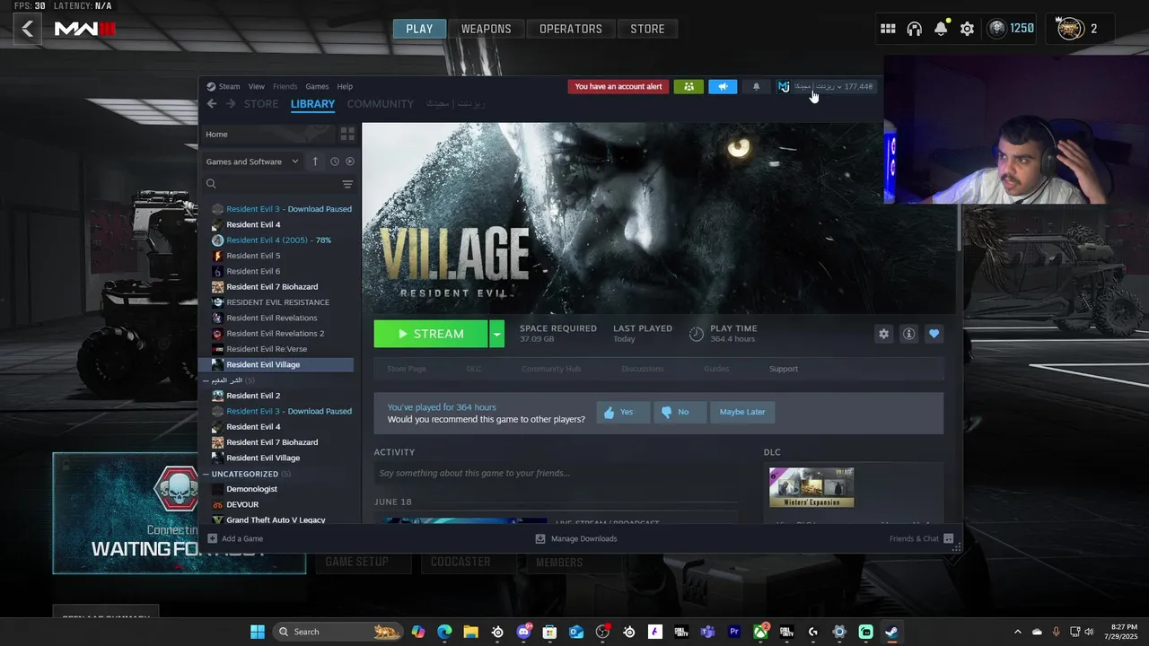Show game info icon next to gear
This screenshot has width=1149, height=646.
click(909, 334)
